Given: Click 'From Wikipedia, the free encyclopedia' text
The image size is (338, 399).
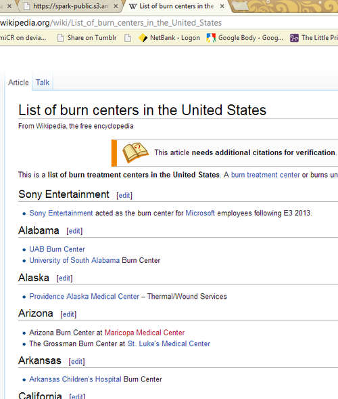Looking at the screenshot, I should coord(76,126).
